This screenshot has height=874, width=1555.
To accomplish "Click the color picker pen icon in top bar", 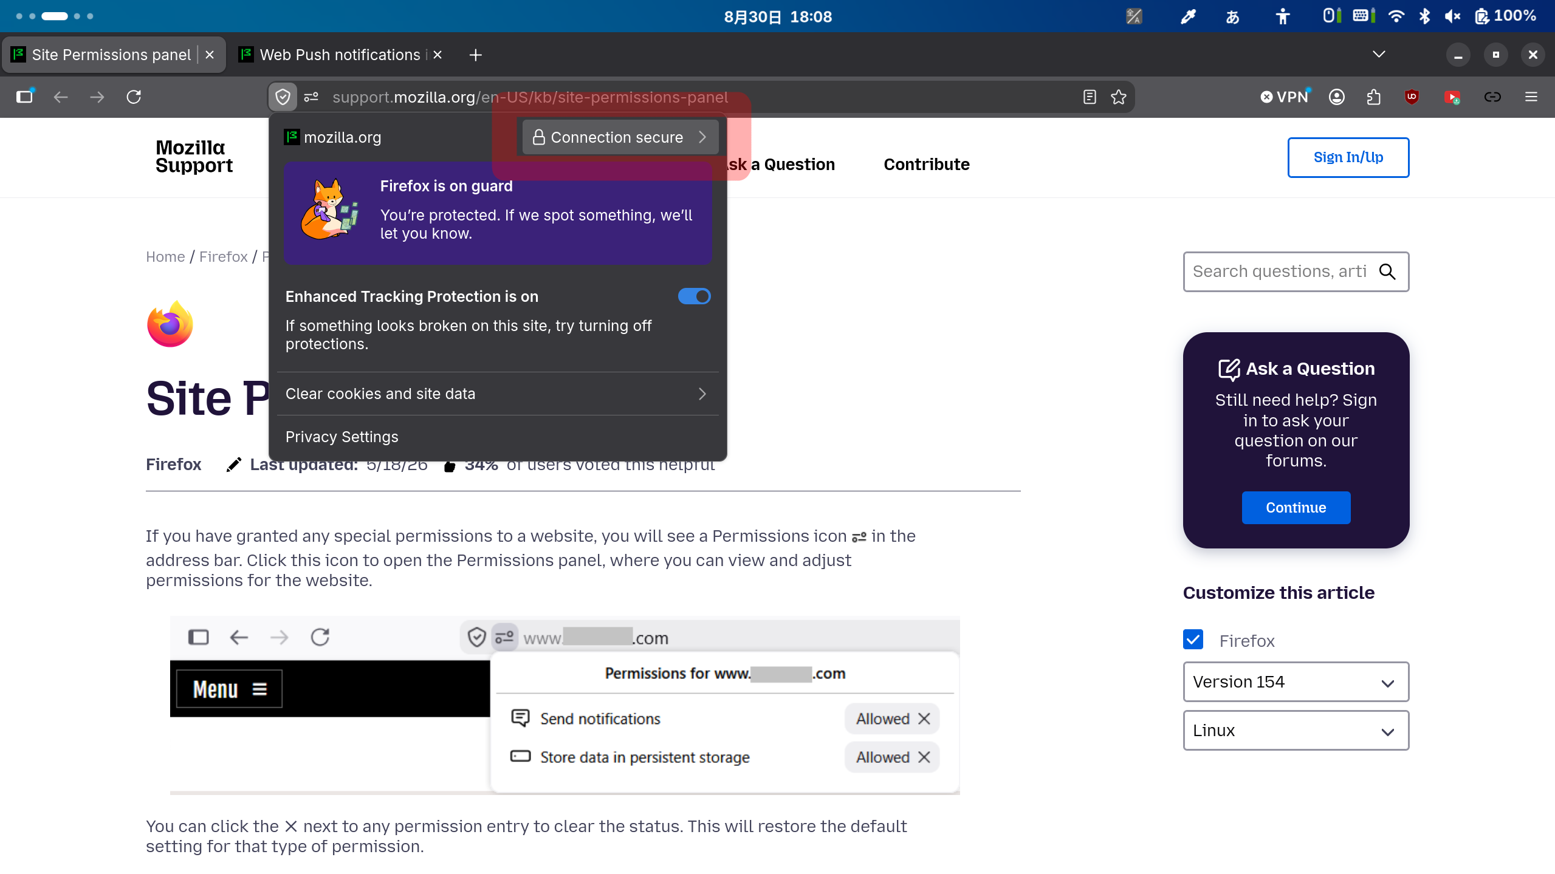I will pos(1188,16).
